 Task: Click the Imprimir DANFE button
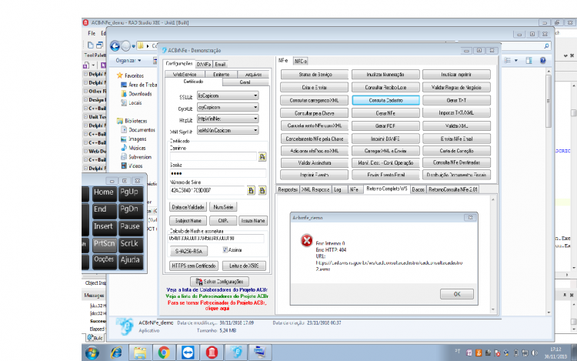click(385, 139)
